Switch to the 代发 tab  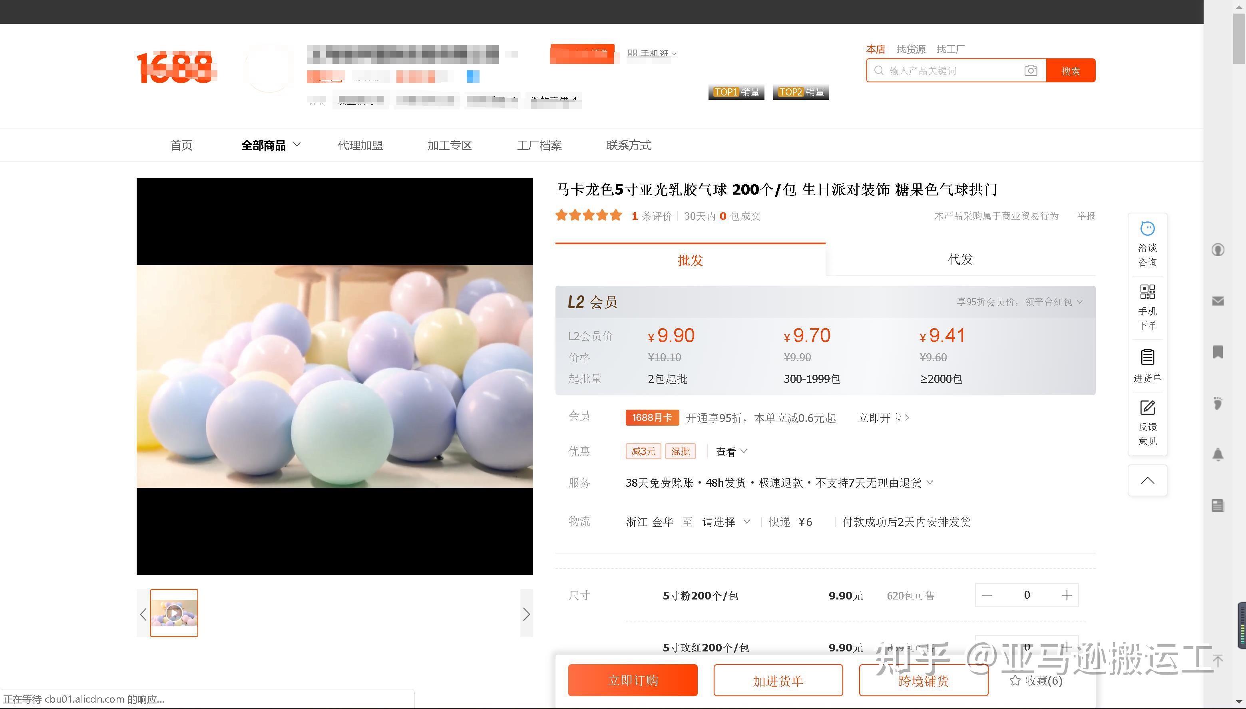point(960,259)
